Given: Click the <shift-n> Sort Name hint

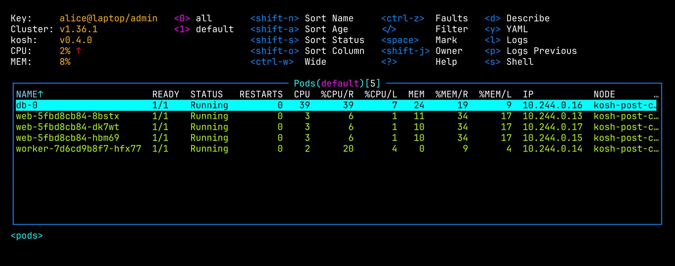Looking at the screenshot, I should (302, 18).
